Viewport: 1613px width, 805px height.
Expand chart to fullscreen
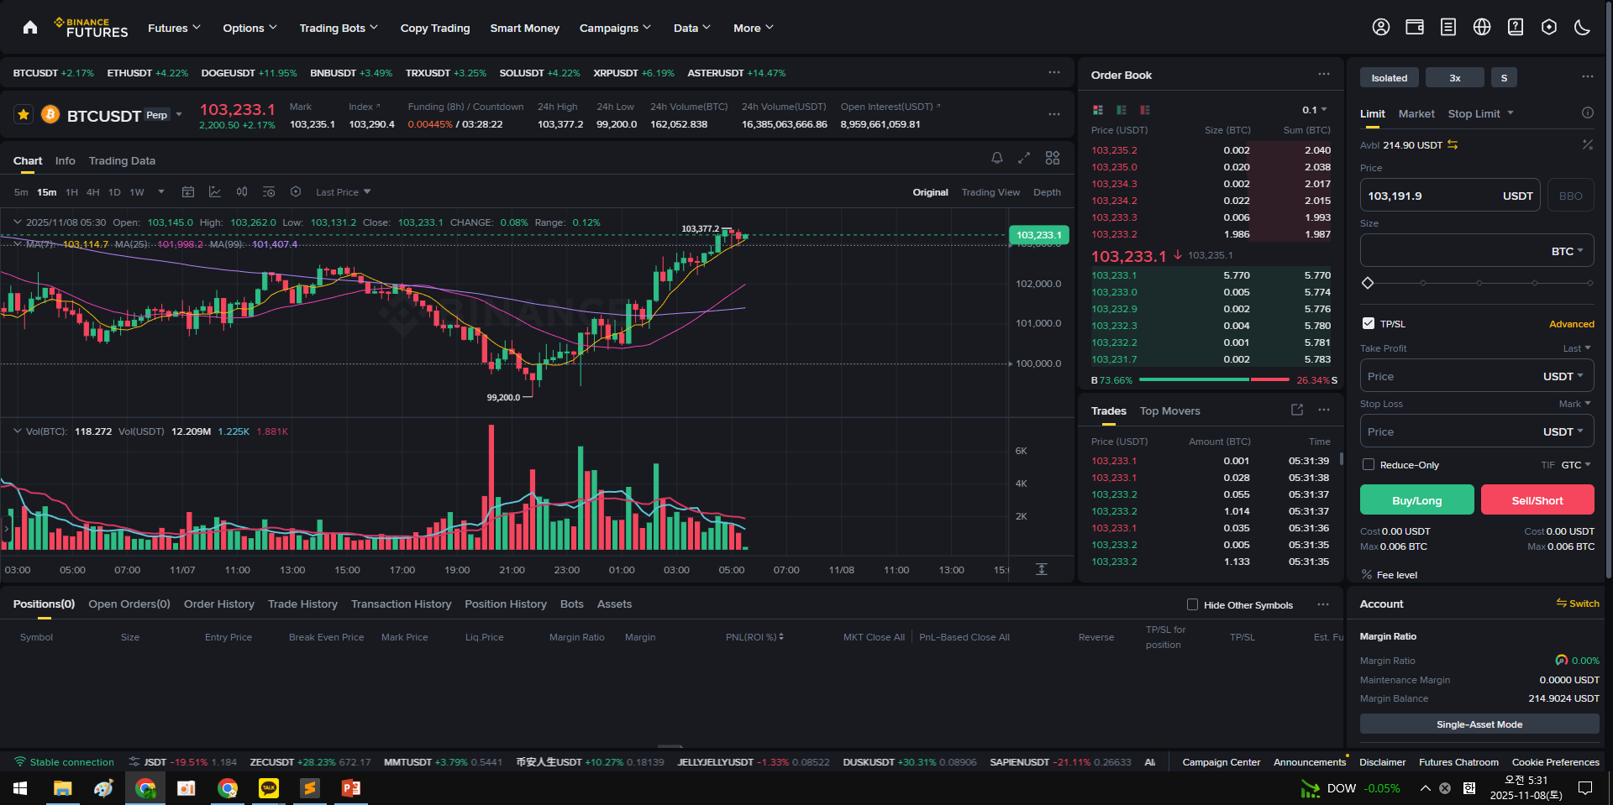coord(1024,158)
